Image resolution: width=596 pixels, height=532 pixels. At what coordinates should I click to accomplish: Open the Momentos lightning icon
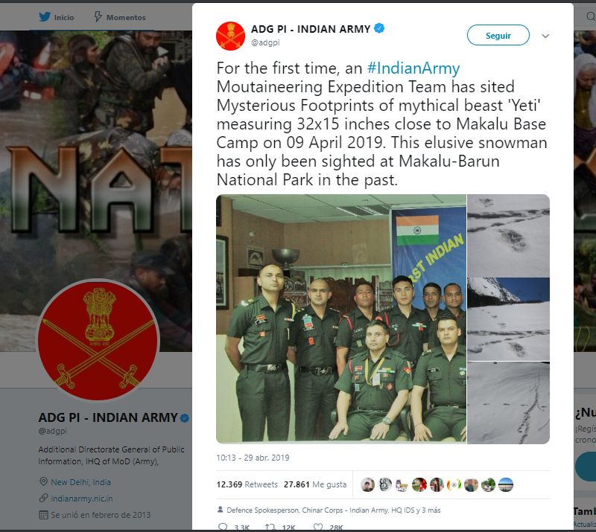(98, 16)
